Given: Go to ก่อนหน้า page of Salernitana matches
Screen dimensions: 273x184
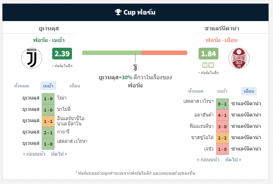Looking at the screenshot, I should [208, 160].
